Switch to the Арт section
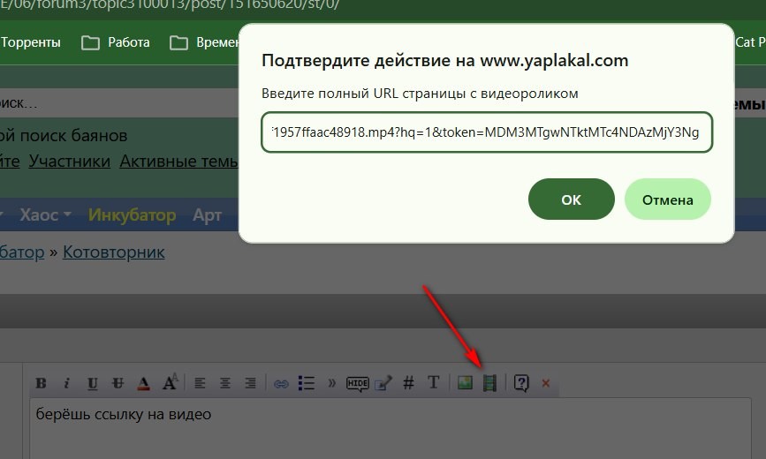Image resolution: width=766 pixels, height=459 pixels. click(x=207, y=214)
